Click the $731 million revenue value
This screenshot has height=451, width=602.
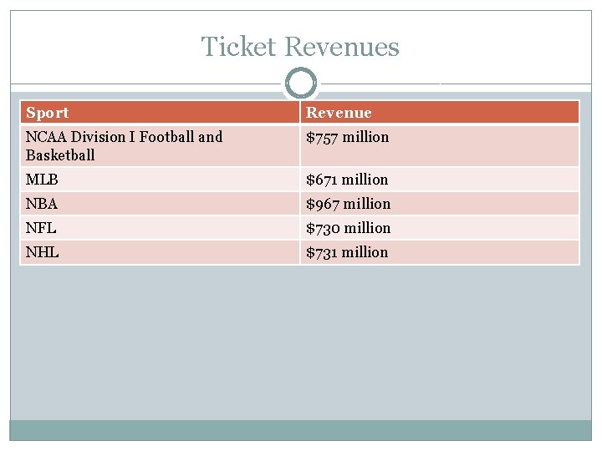[347, 252]
